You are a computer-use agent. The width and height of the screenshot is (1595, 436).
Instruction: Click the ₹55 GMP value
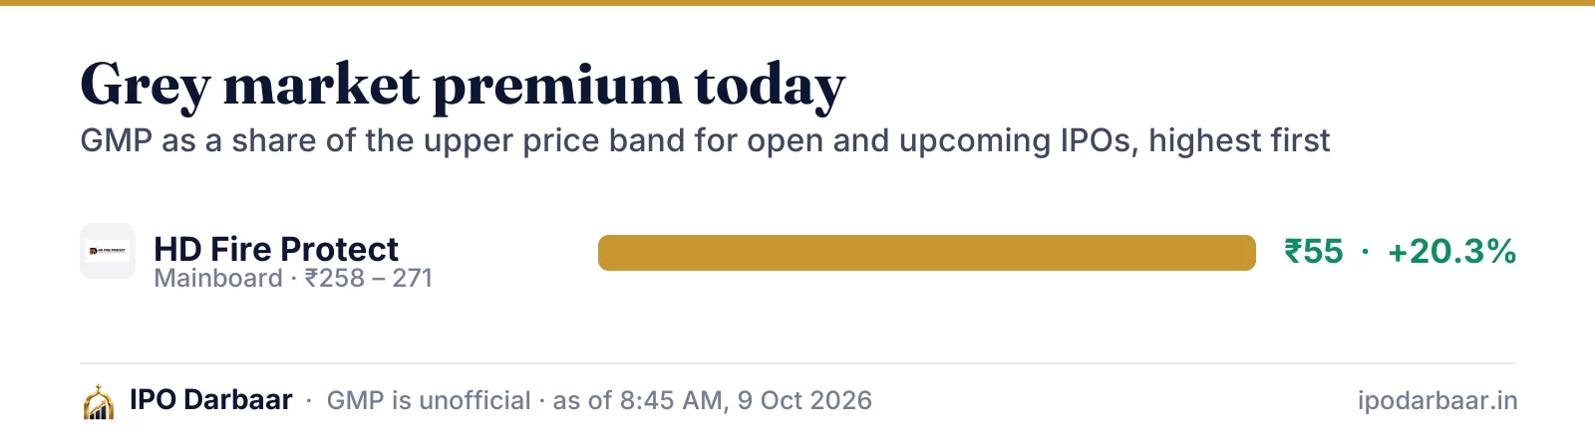(1314, 252)
